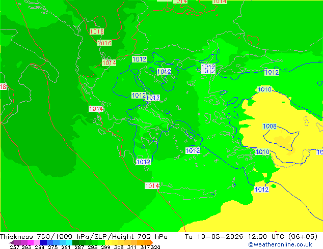The height and width of the screenshot is (249, 323).
Task: Click the 257 value on the colour scale
Action: coord(15,247)
